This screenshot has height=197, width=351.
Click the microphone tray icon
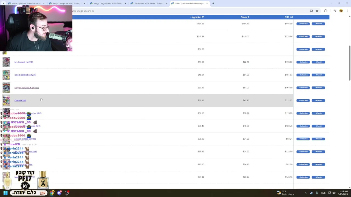coord(317,193)
